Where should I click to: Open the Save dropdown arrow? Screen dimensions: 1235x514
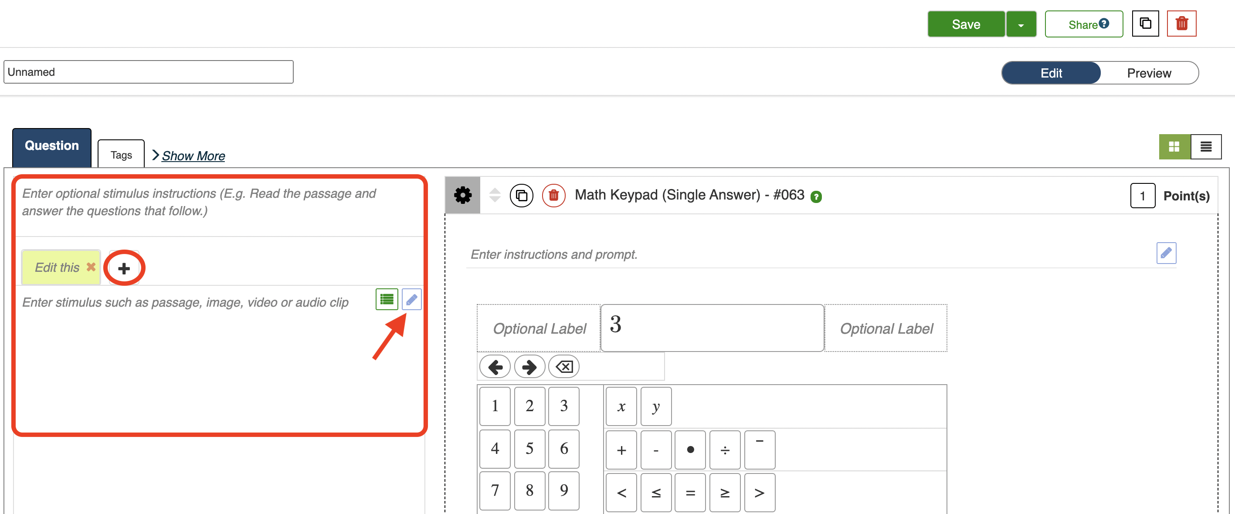point(1021,24)
